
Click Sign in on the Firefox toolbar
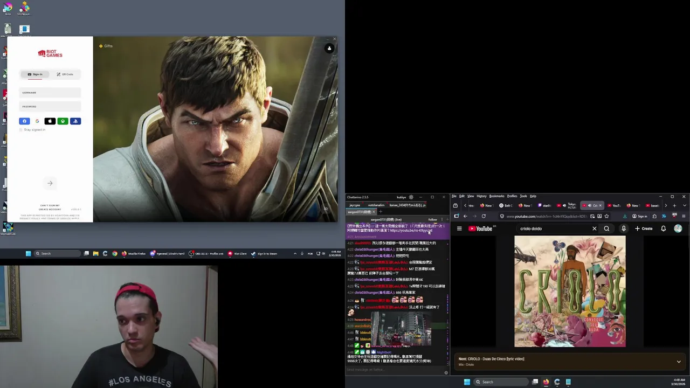tap(640, 216)
